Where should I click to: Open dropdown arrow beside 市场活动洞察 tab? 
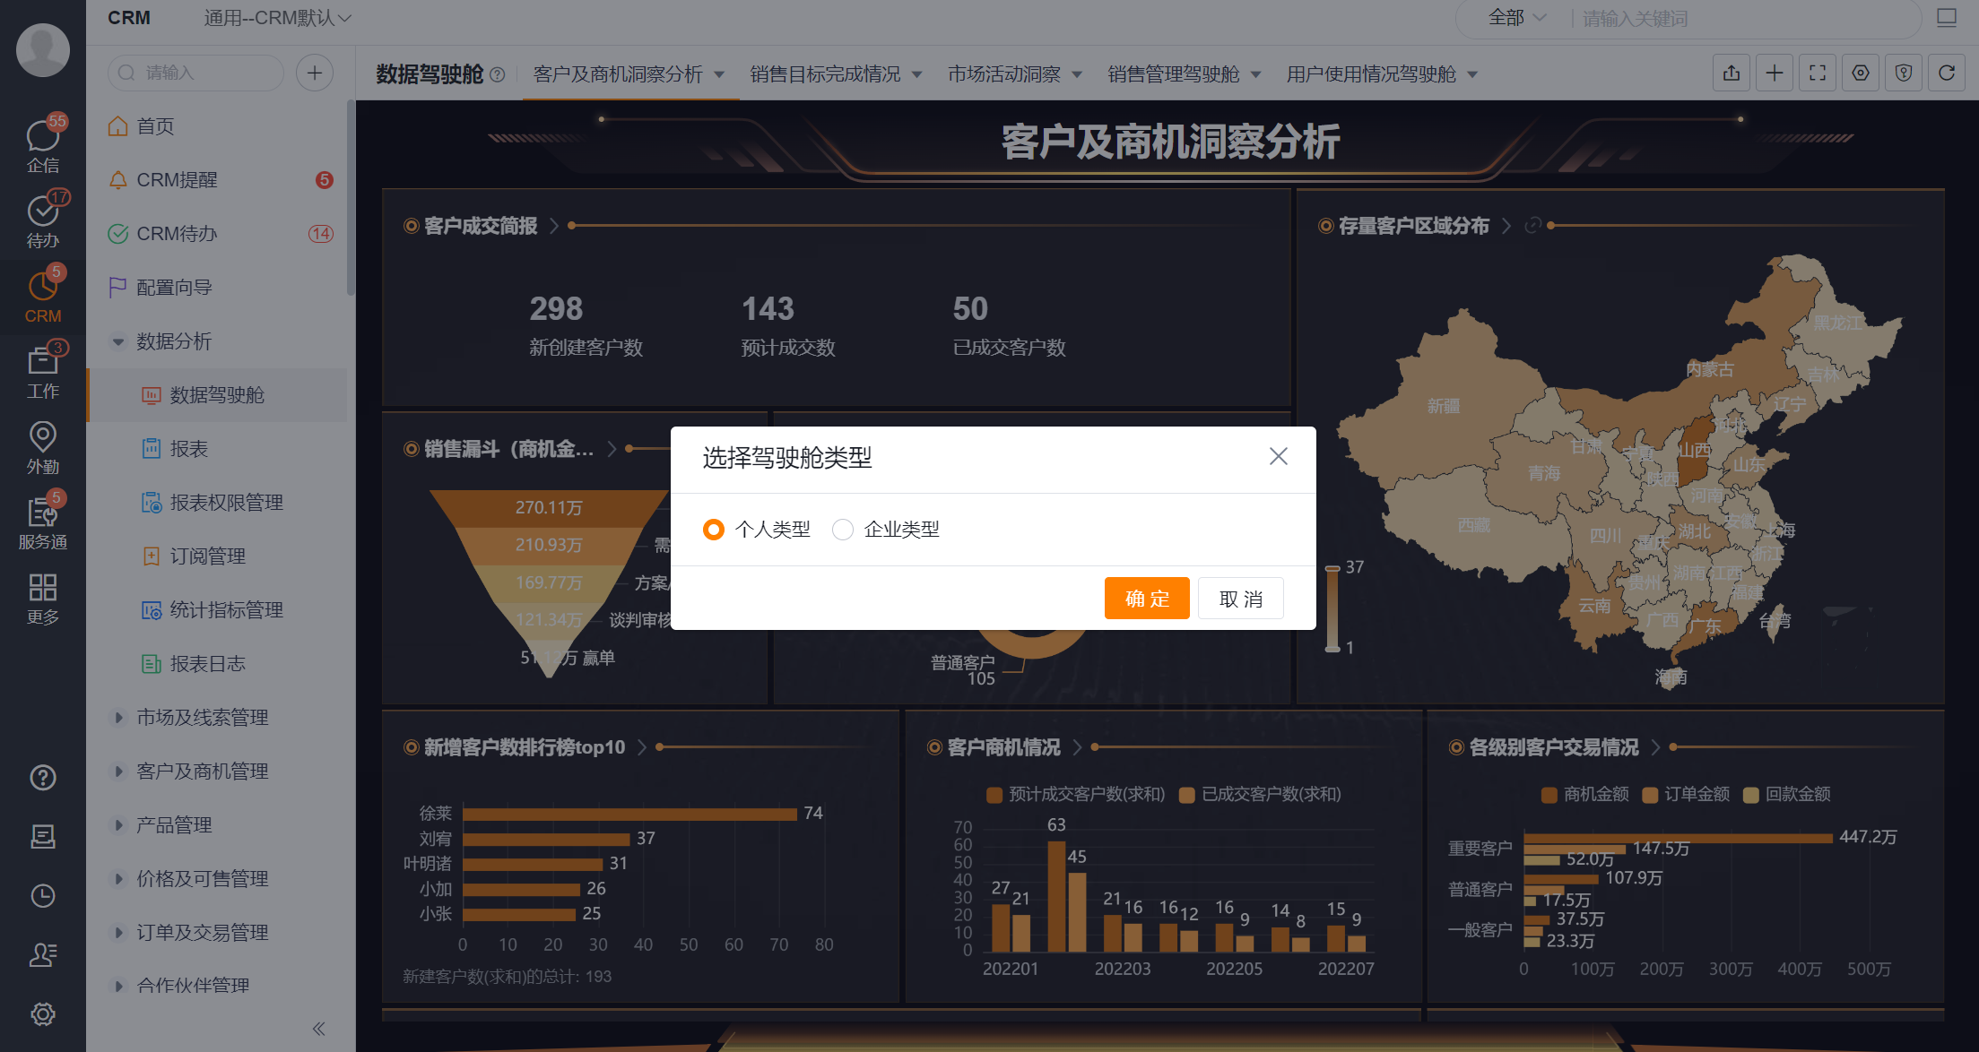[x=1077, y=74]
